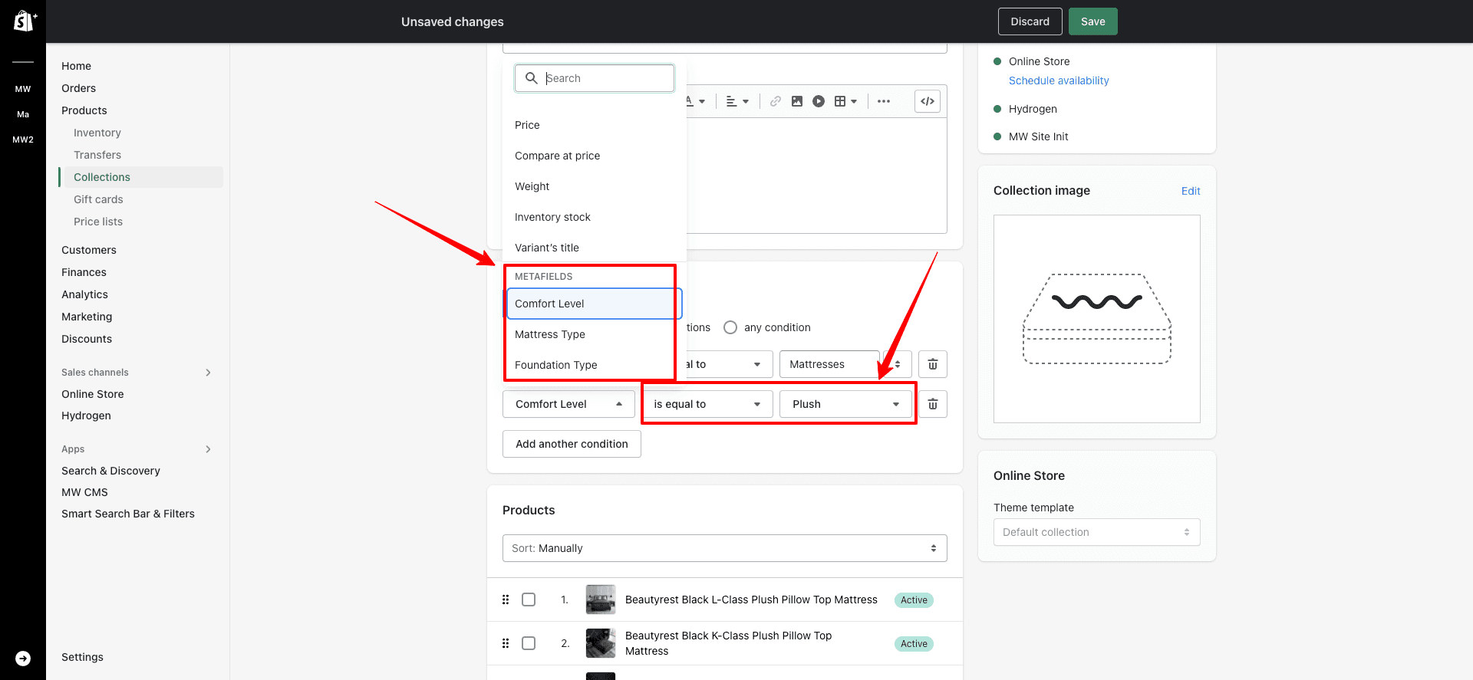
Task: Click the insert video icon
Action: (819, 101)
